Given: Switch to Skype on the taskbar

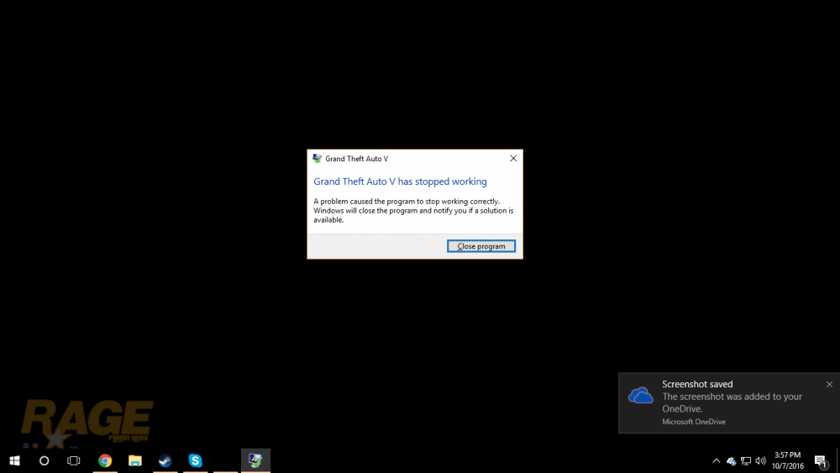Looking at the screenshot, I should point(195,460).
